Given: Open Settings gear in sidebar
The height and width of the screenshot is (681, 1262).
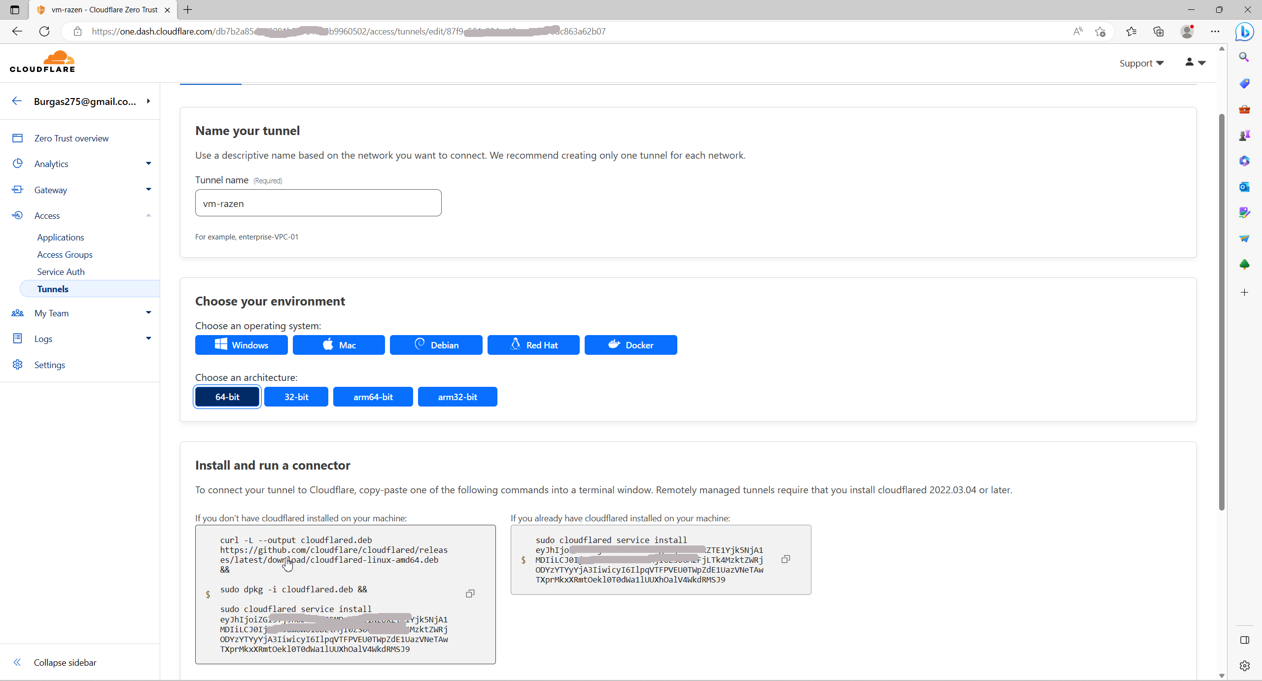Looking at the screenshot, I should click(x=18, y=365).
